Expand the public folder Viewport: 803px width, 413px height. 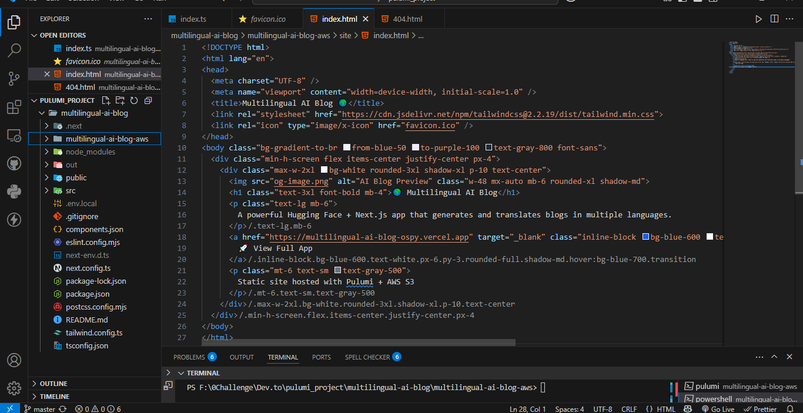coord(47,177)
